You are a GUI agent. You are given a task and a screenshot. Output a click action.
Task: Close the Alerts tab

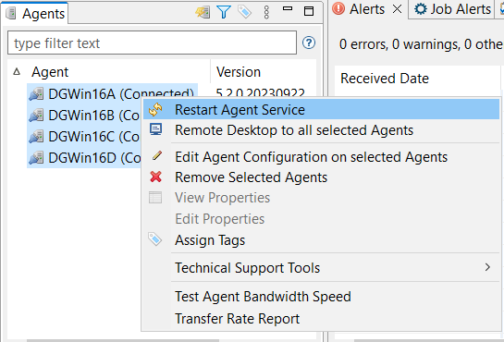[x=398, y=9]
